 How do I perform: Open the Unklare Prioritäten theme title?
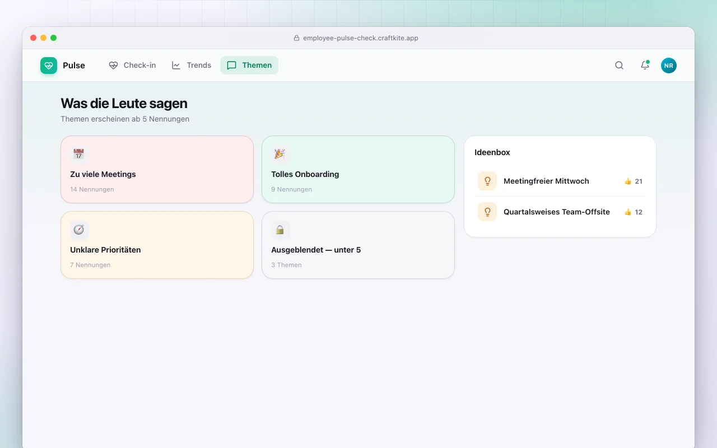[x=105, y=250]
